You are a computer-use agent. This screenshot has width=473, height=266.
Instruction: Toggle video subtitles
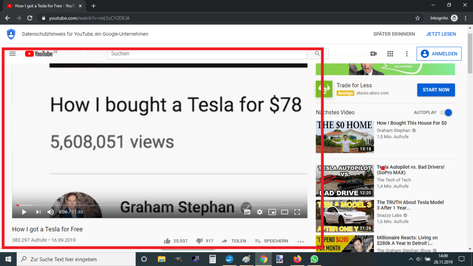[x=247, y=212]
